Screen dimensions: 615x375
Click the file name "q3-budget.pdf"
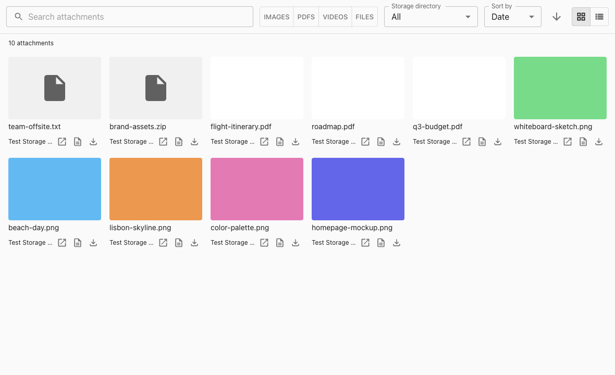(437, 127)
